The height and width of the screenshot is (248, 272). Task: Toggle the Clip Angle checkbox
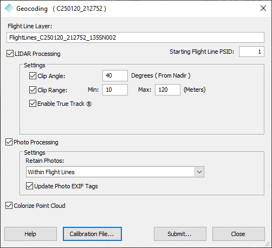[x=33, y=76]
